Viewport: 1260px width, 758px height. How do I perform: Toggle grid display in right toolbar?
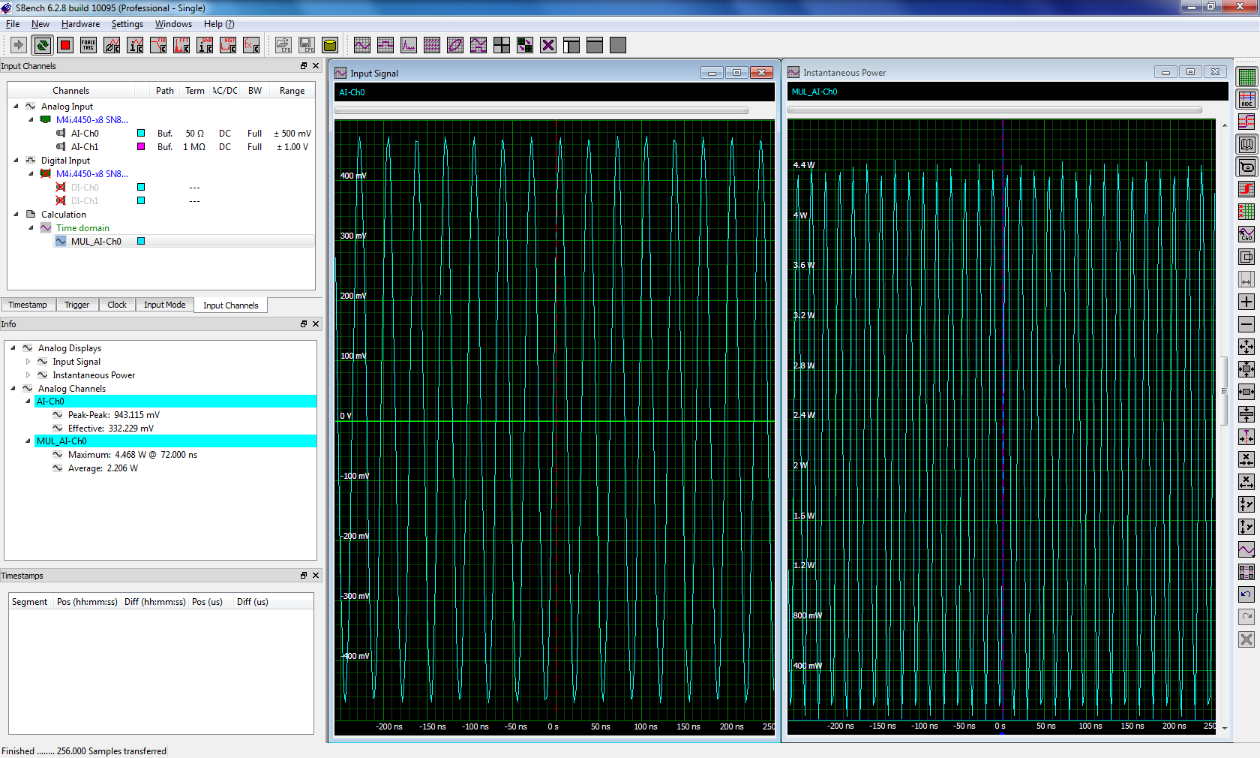1246,77
